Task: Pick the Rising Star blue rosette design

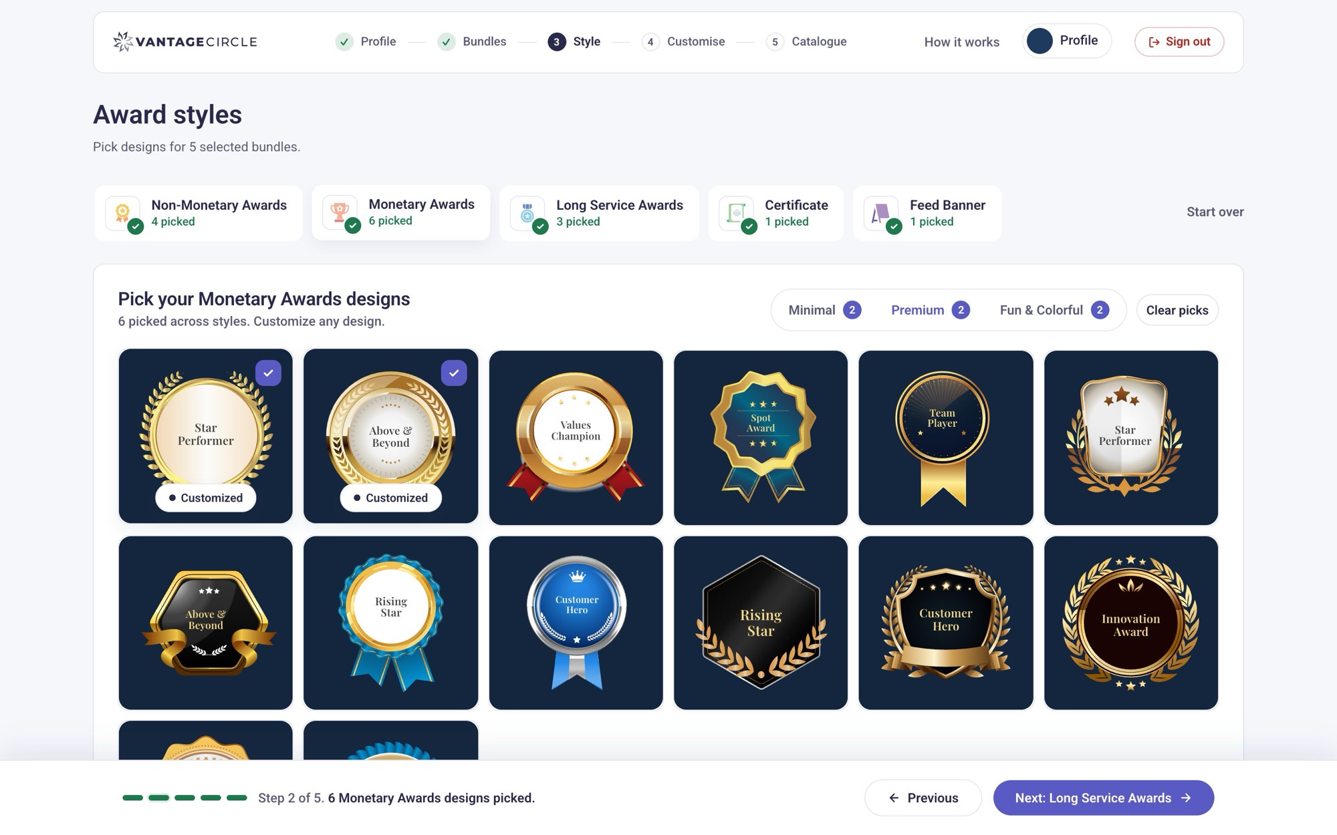Action: click(x=391, y=623)
